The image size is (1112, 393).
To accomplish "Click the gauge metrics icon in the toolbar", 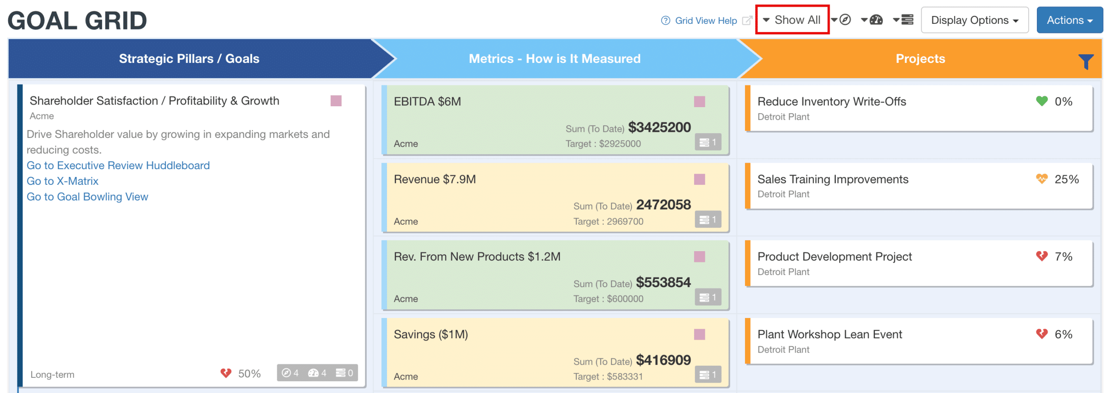I will [x=877, y=20].
